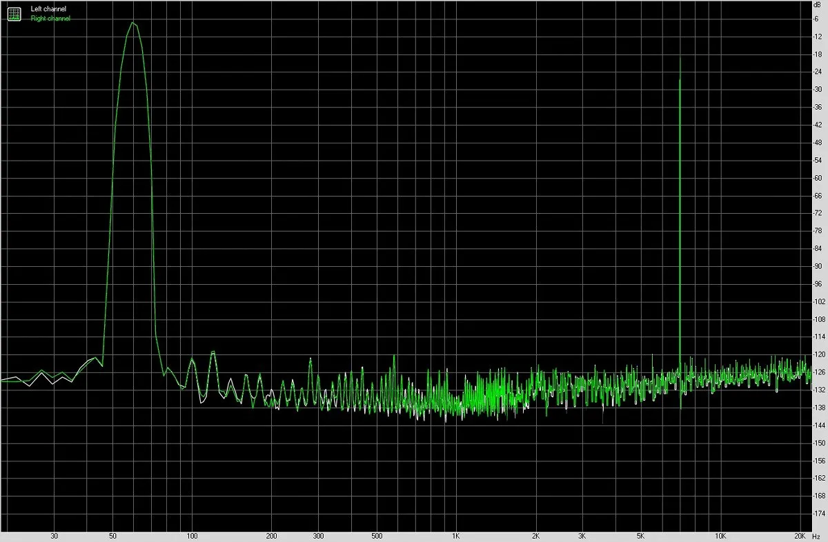Click the dB unit label on the level axis

(818, 5)
